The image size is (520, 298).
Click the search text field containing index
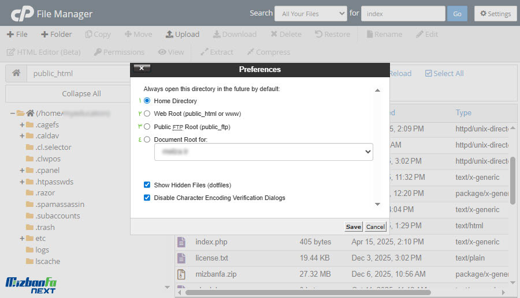pos(403,14)
